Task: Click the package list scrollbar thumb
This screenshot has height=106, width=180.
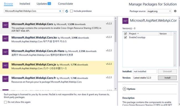Action: pos(115,31)
